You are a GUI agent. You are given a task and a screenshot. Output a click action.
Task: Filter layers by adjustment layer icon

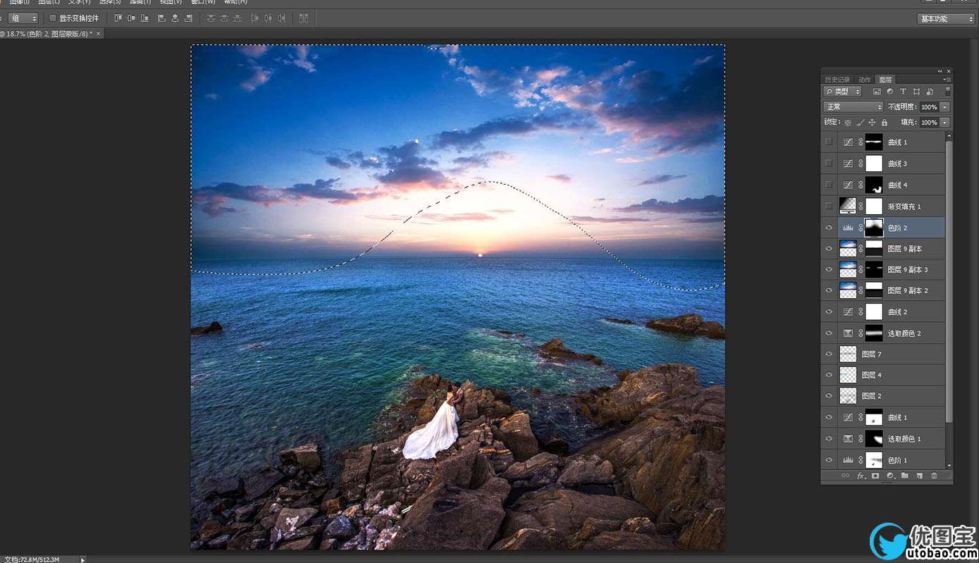pyautogui.click(x=889, y=92)
